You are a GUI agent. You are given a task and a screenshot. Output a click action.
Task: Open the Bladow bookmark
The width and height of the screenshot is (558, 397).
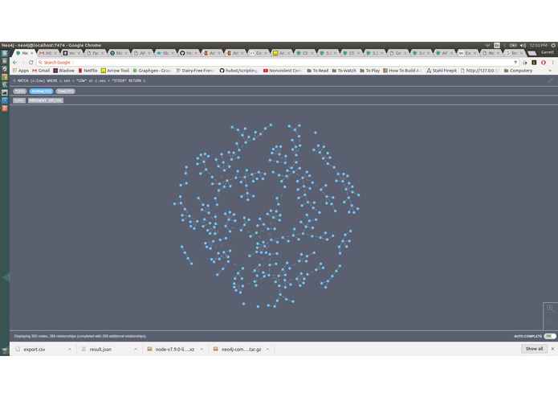[63, 71]
